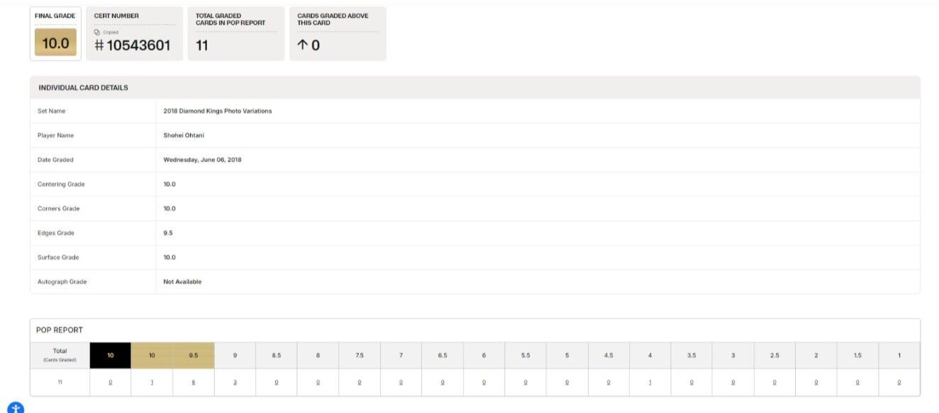Click the Shohei Ohtani player name value
The image size is (939, 413).
[184, 135]
